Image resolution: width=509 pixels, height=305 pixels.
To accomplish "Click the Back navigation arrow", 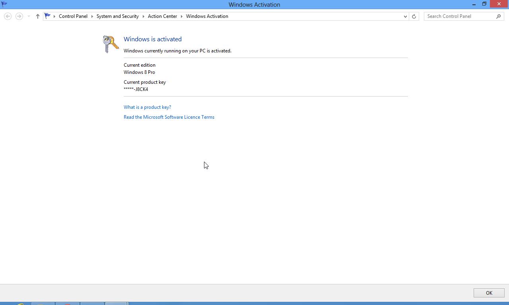I will click(x=8, y=16).
